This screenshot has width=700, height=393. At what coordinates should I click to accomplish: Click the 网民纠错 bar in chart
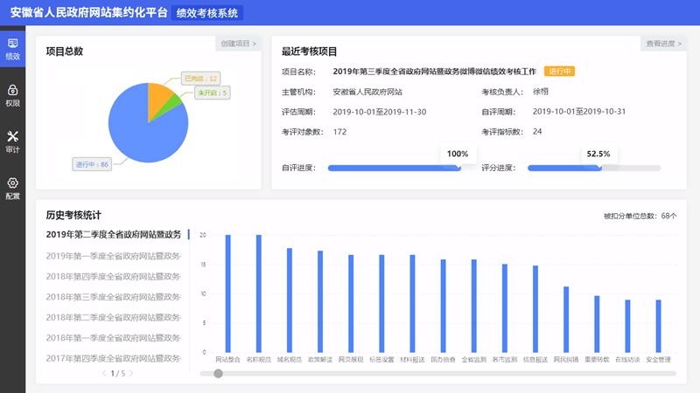point(566,320)
